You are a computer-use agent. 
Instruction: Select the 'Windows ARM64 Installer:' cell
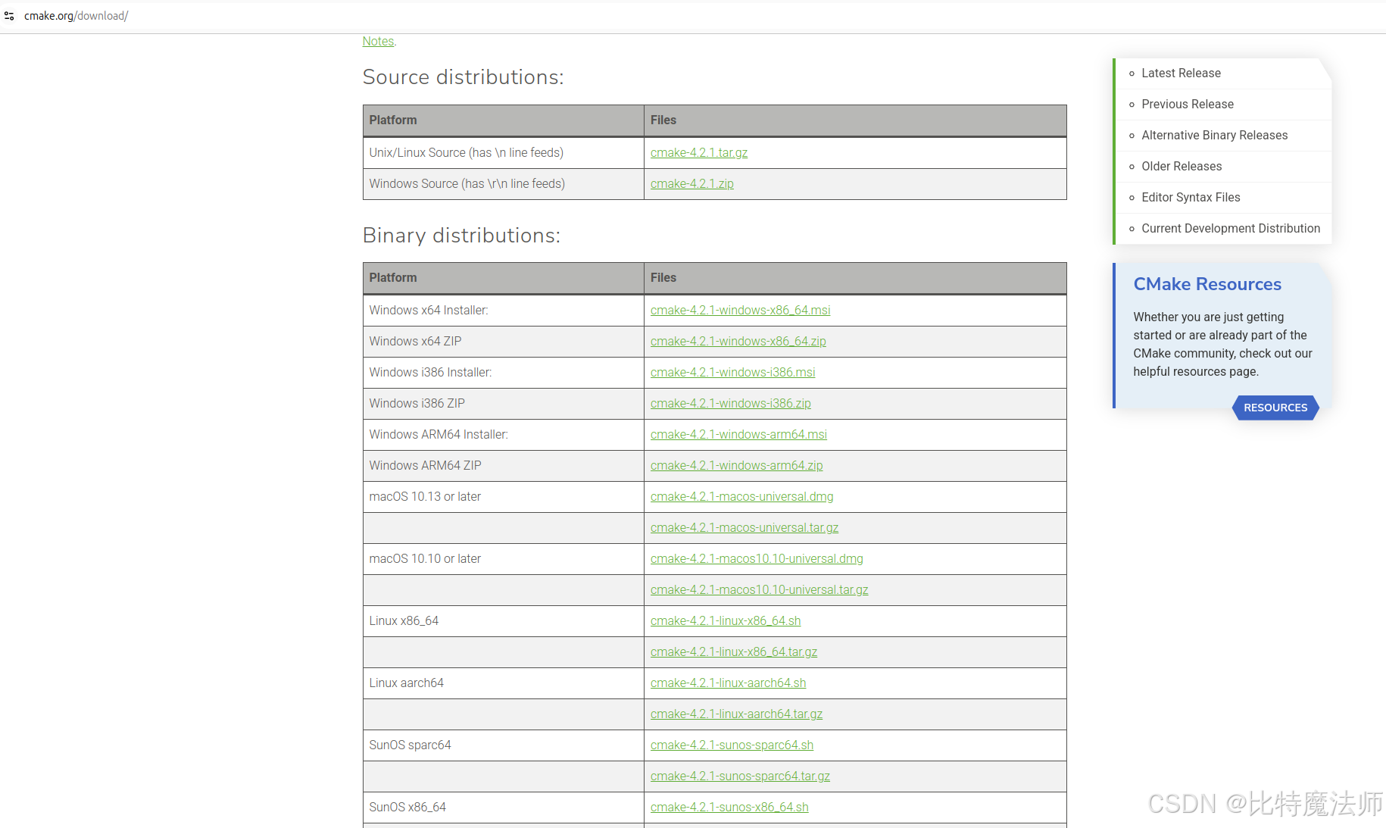[504, 435]
